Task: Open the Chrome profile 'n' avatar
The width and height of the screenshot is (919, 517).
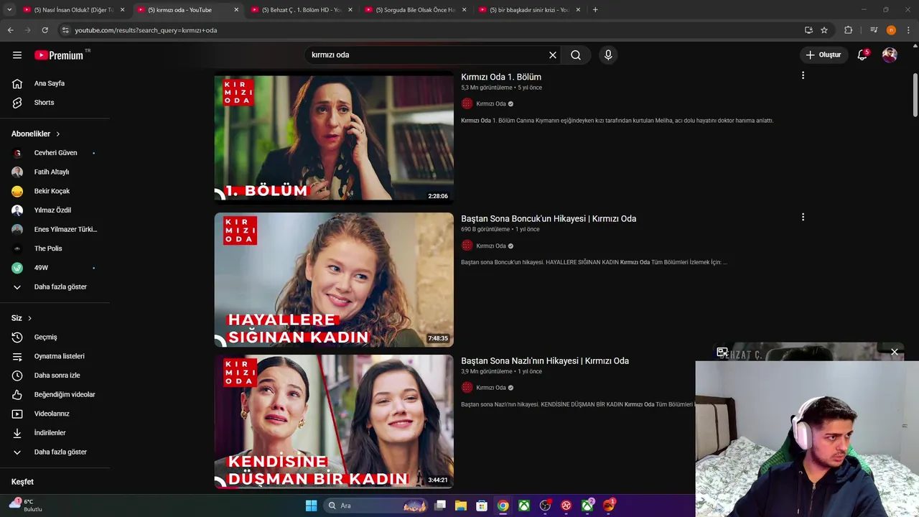Action: pyautogui.click(x=891, y=30)
